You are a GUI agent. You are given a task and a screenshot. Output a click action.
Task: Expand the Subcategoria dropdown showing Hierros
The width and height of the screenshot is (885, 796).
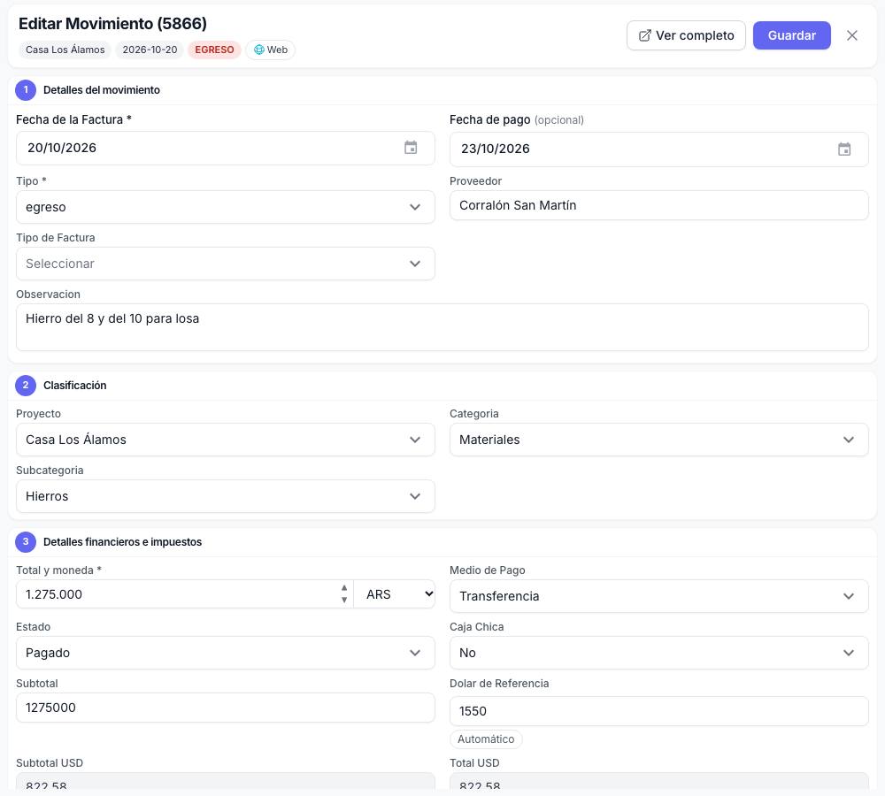225,496
